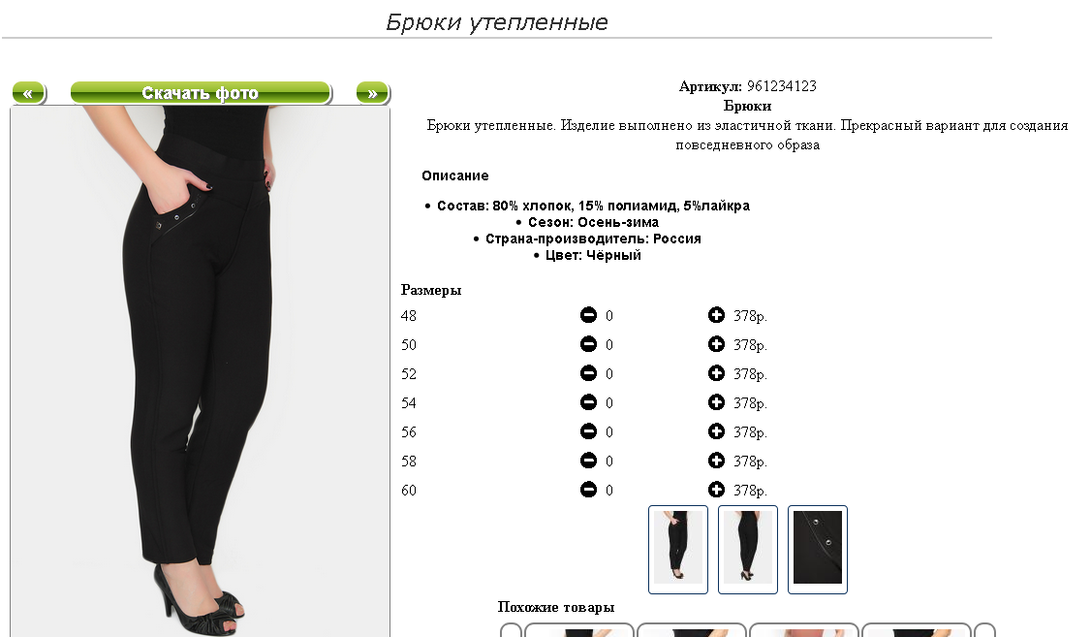This screenshot has height=637, width=1091.
Task: Click the right arrow of similar products carousel
Action: pyautogui.click(x=984, y=630)
